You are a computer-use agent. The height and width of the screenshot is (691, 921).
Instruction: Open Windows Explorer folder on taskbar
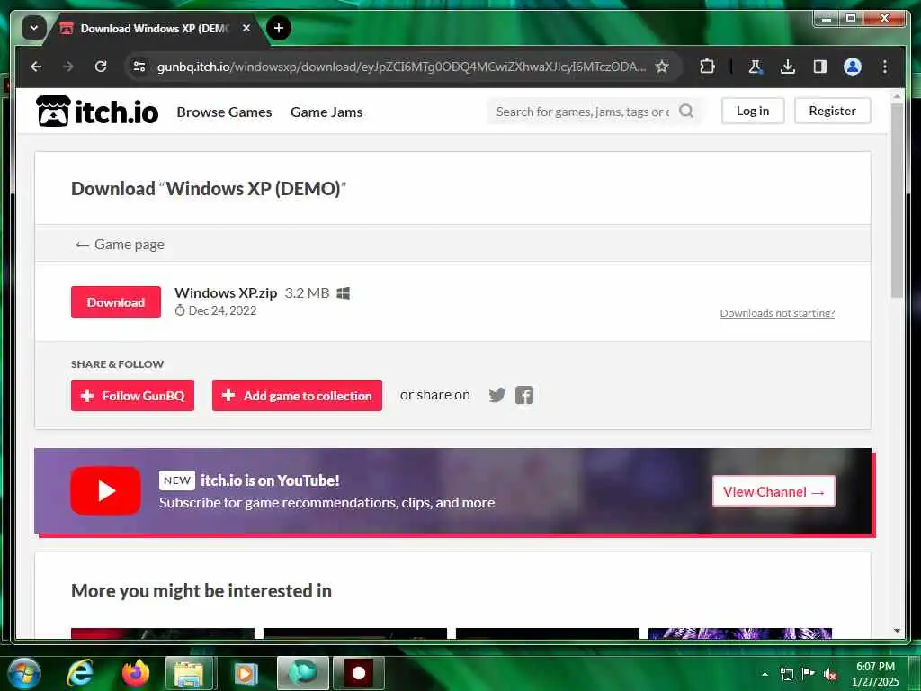(x=189, y=673)
